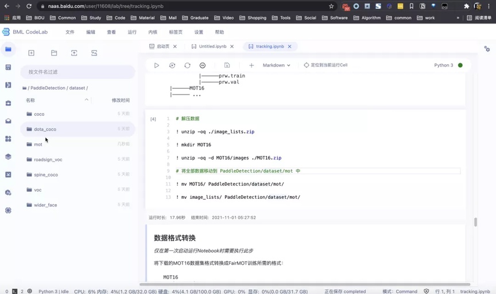Close the Untitled.ipynb tab
Viewport: 496px width, 294px height.
coord(232,46)
